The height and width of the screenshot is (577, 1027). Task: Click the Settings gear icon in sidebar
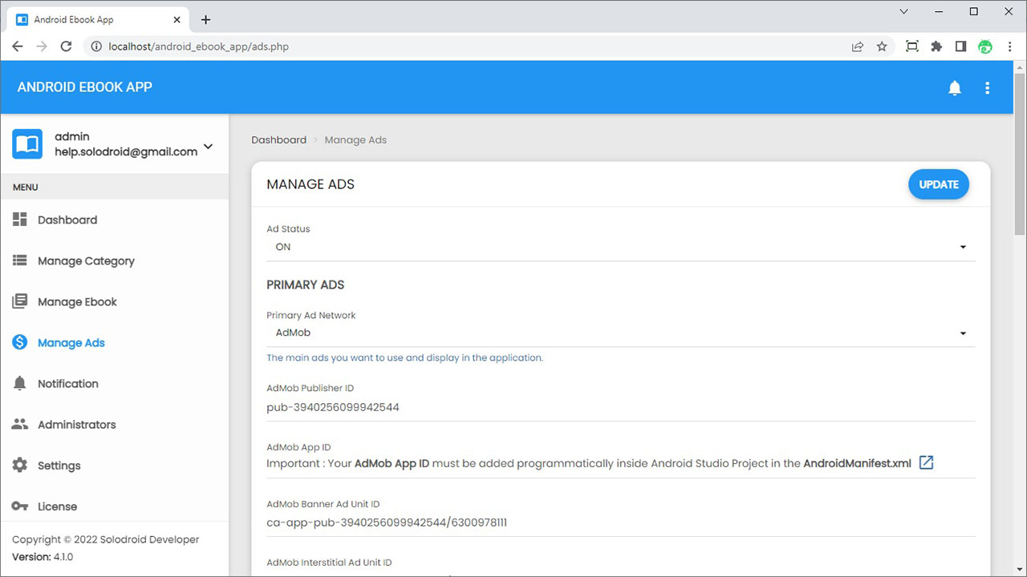click(x=20, y=465)
